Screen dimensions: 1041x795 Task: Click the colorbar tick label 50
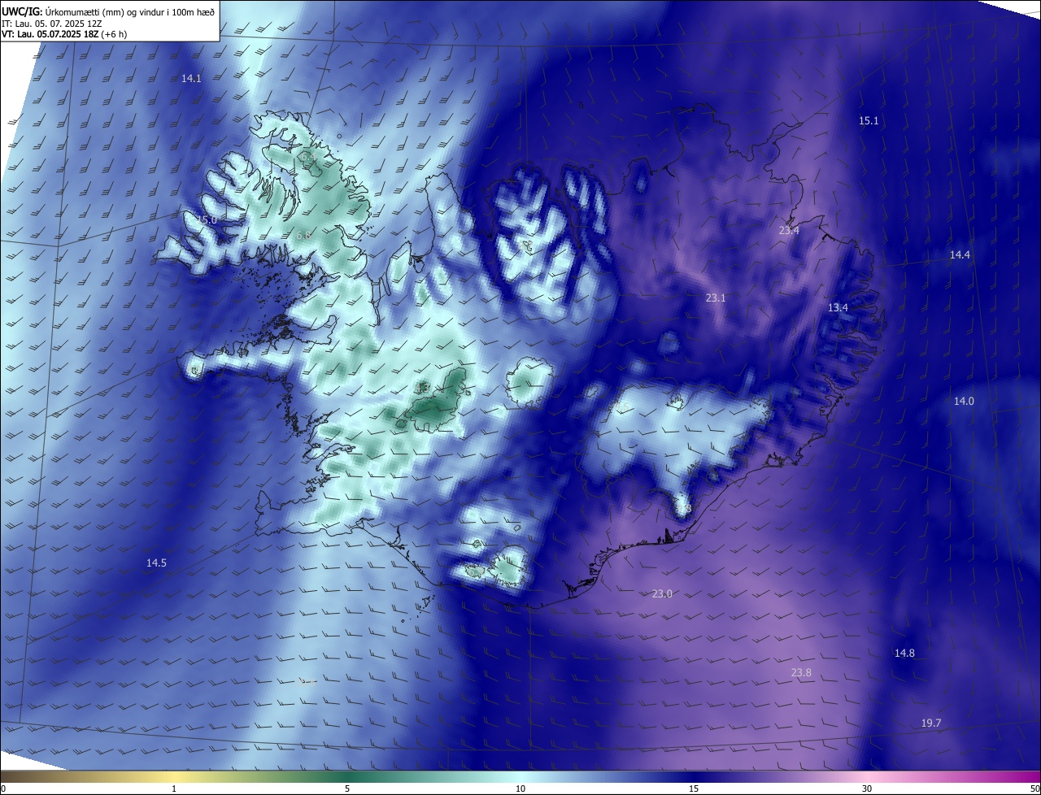(x=1034, y=788)
